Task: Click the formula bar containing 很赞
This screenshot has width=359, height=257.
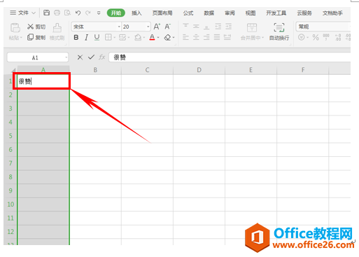Action: (230, 57)
